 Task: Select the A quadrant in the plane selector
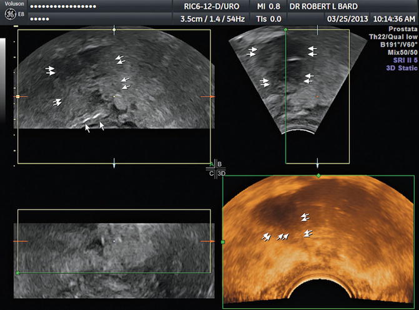pos(211,164)
